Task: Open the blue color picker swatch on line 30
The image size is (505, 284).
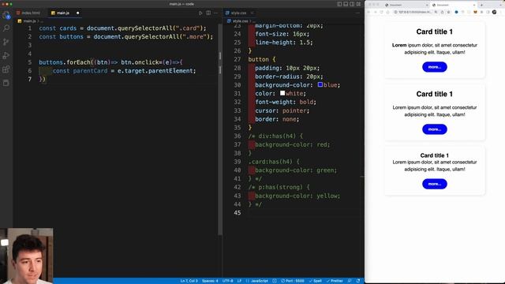Action: pos(320,84)
